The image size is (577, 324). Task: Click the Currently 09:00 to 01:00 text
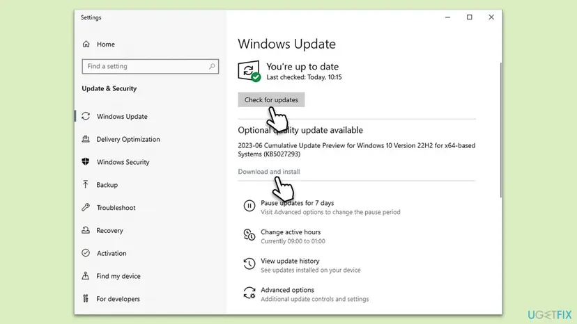click(293, 241)
